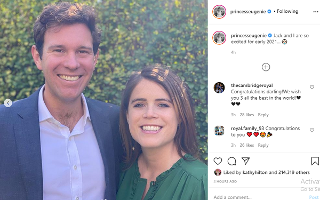Toggle the Following button
Screen dimensions: 320x200
(x=287, y=11)
